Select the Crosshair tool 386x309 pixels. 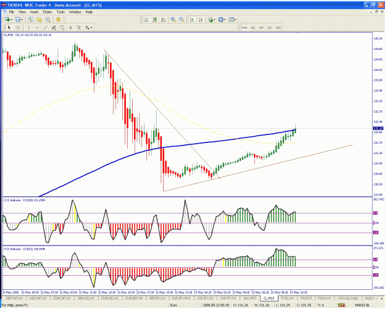[18, 28]
